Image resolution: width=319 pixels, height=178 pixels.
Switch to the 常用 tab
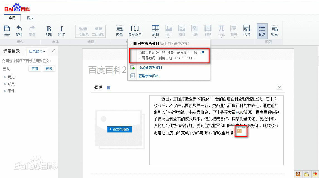tap(12, 17)
